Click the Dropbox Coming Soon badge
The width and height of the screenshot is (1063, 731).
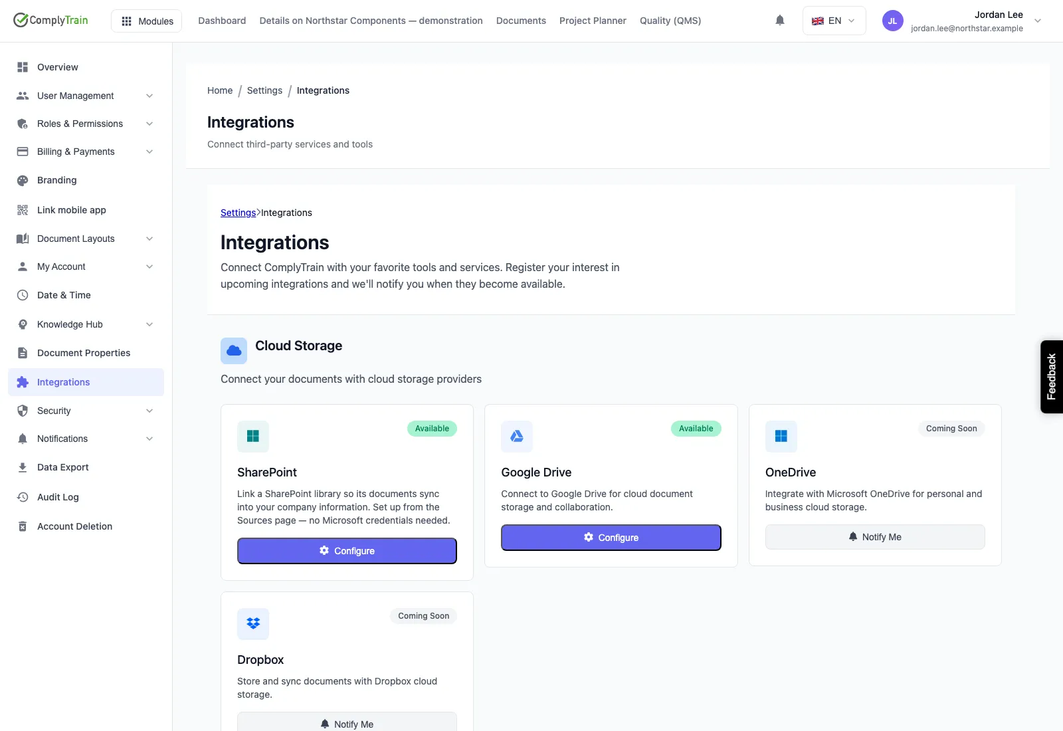point(424,616)
